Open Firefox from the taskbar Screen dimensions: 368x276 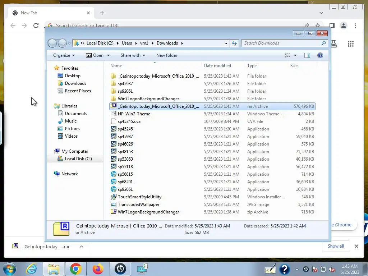point(98,269)
